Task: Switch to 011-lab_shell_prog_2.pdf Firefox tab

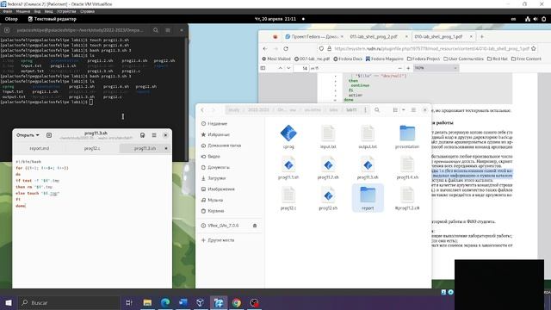Action: point(375,36)
